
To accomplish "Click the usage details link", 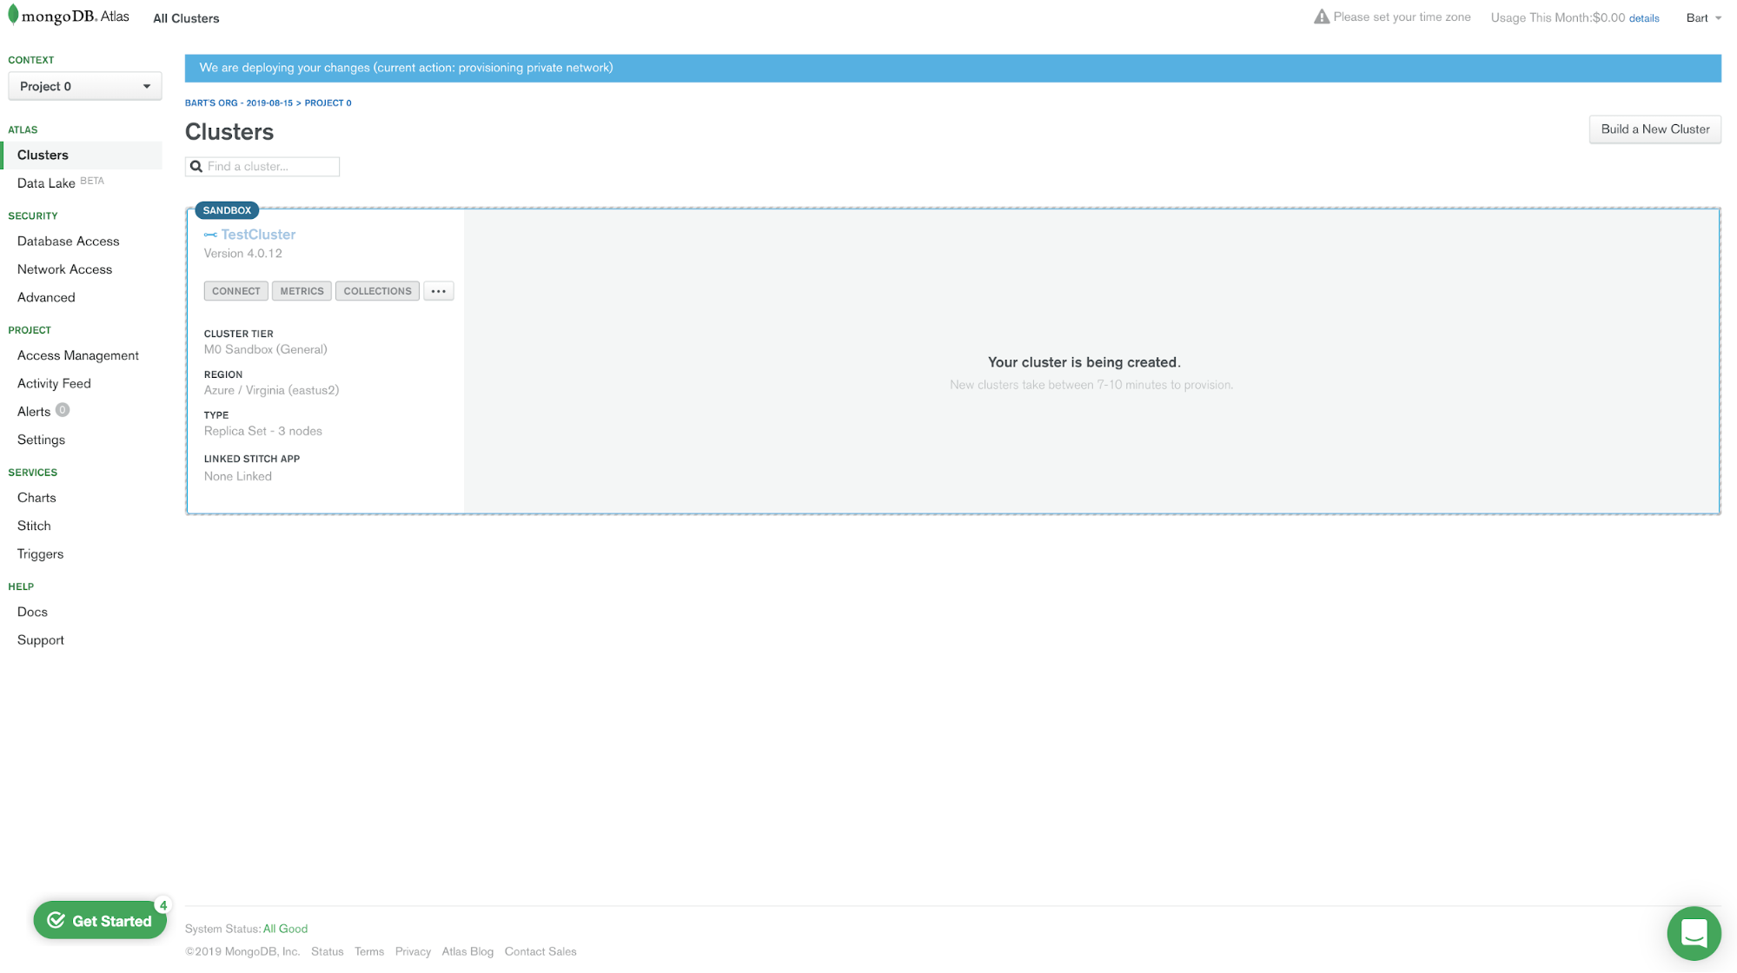I will 1643,18.
